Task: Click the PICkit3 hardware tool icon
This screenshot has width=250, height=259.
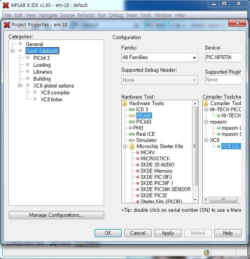Action: 131,122
